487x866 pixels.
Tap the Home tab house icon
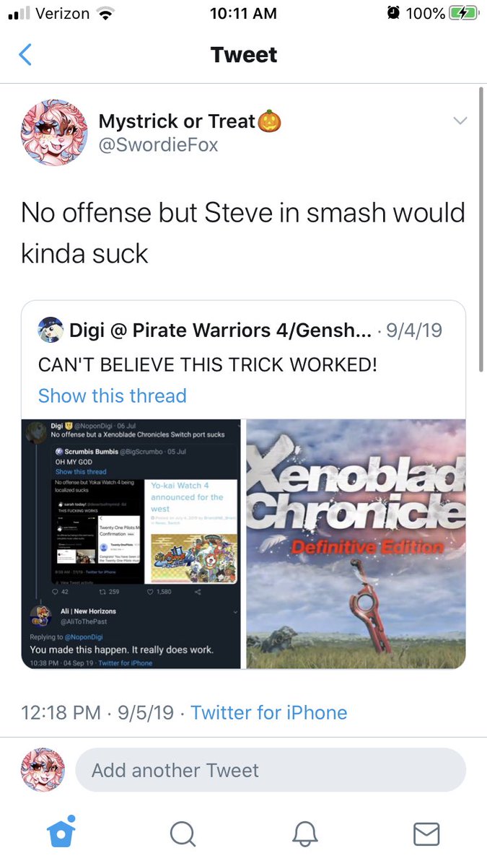pos(61,834)
